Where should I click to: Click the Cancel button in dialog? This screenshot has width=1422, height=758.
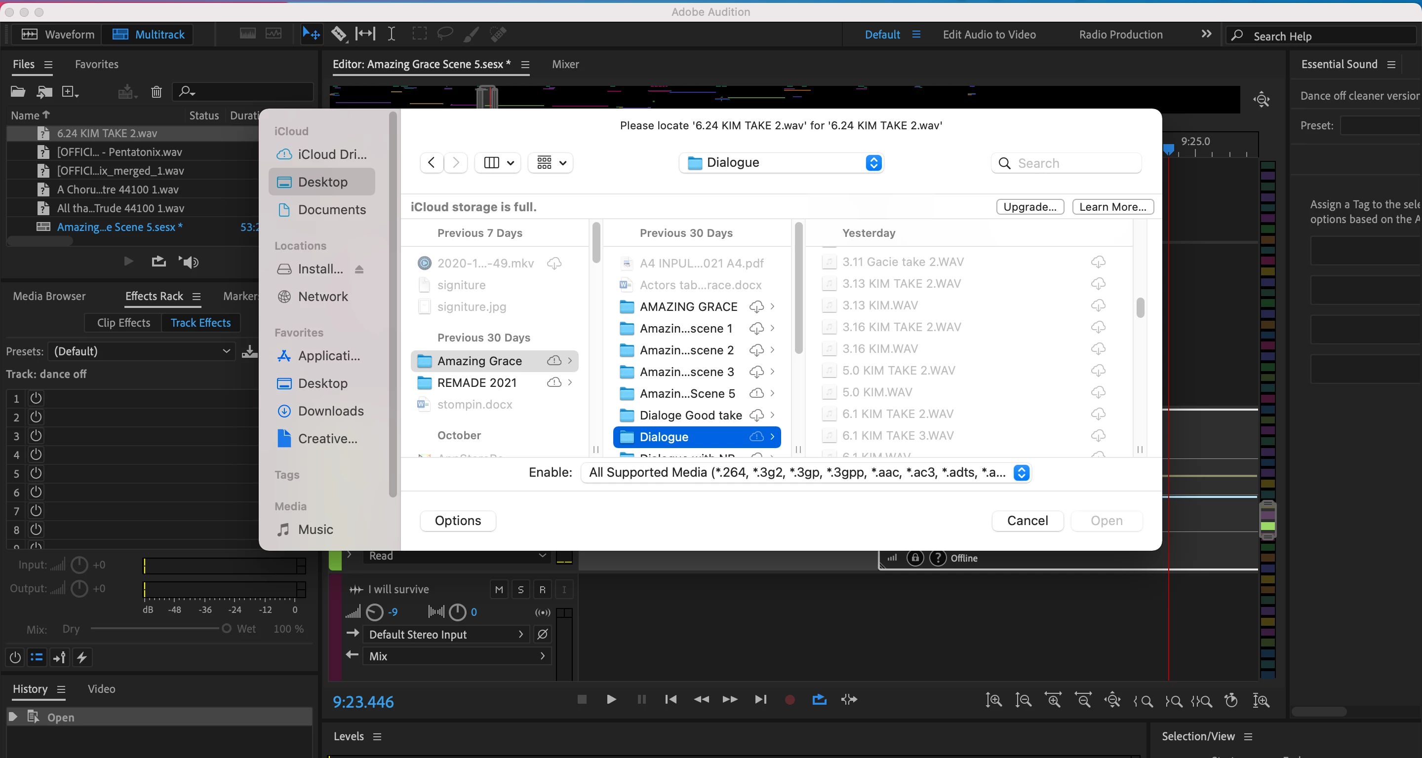[x=1027, y=521]
